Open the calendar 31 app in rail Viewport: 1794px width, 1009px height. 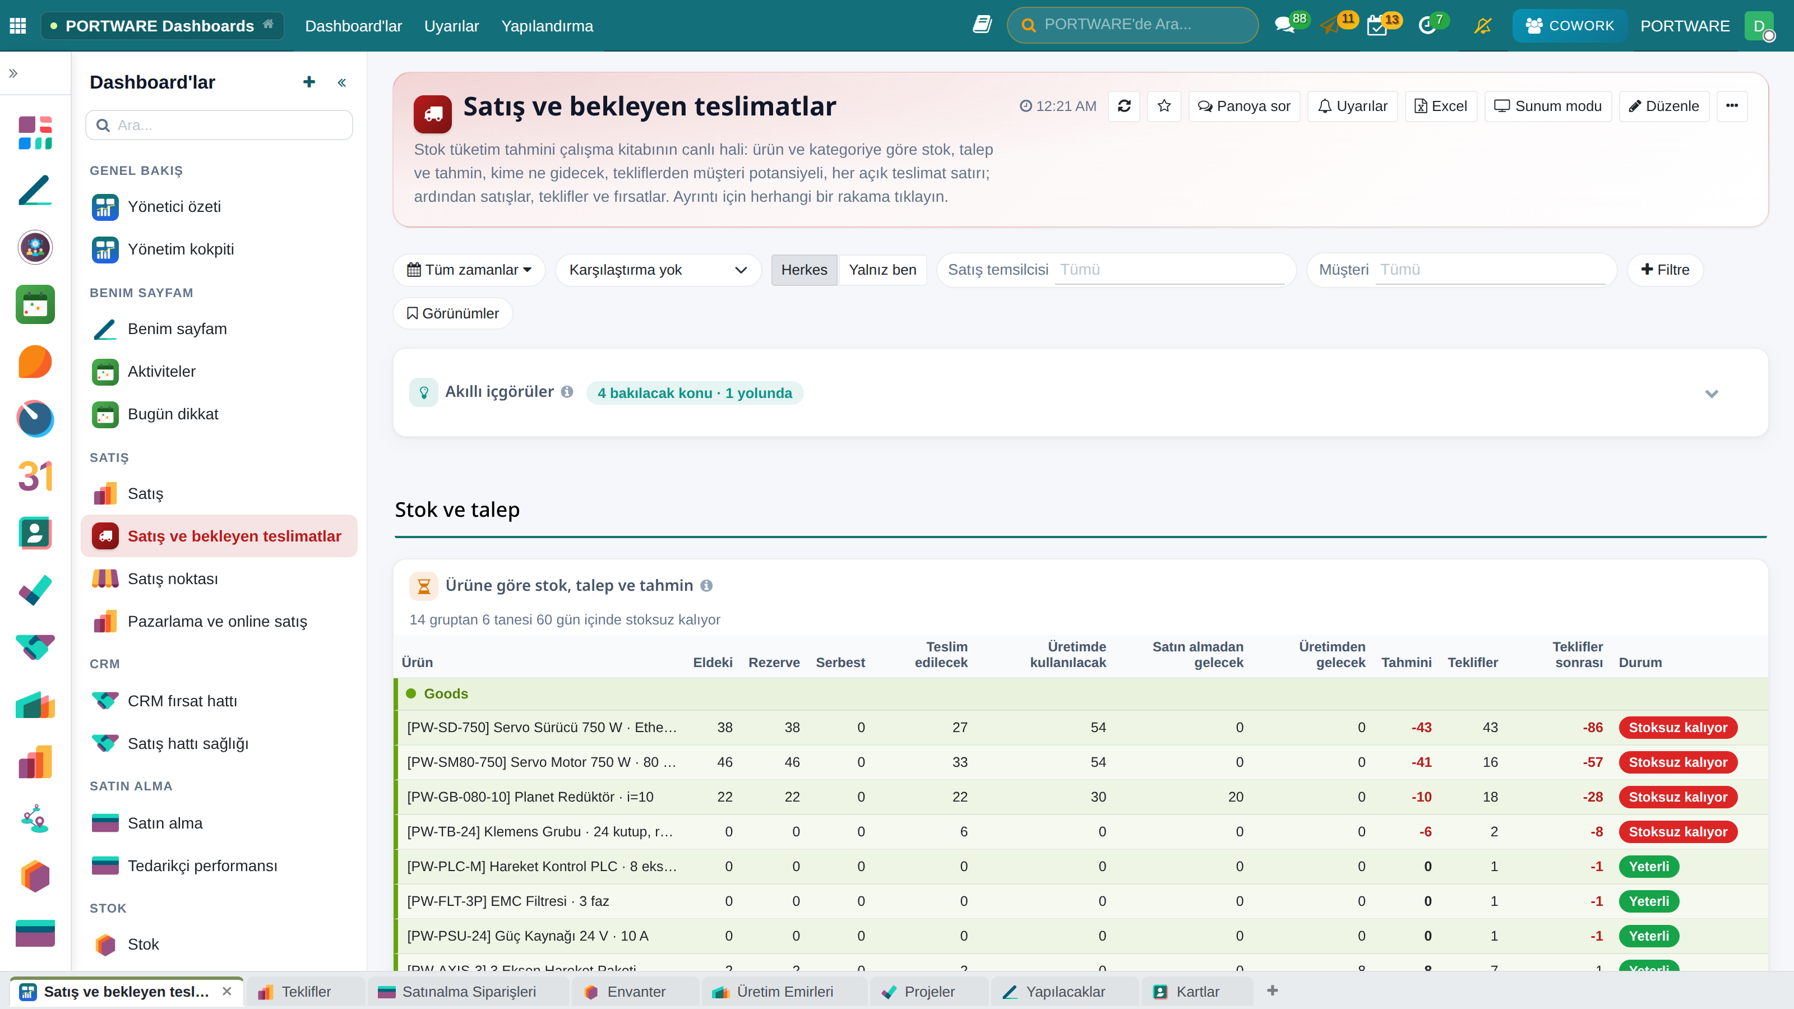[x=35, y=476]
